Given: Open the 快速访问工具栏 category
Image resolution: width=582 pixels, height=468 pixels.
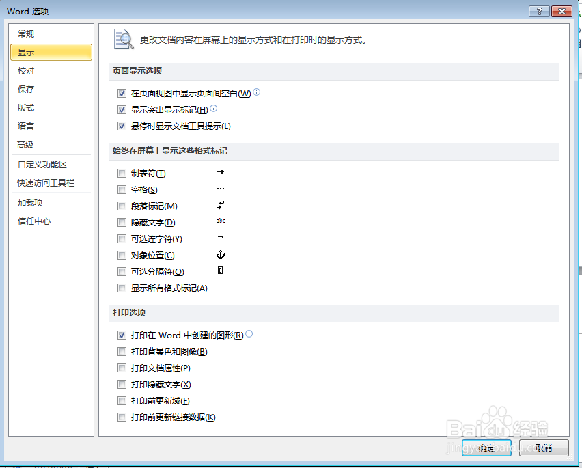Looking at the screenshot, I should pyautogui.click(x=51, y=183).
